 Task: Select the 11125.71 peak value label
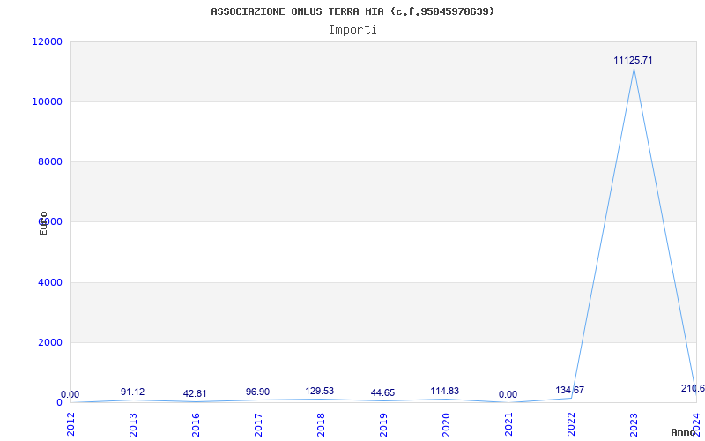click(x=633, y=60)
